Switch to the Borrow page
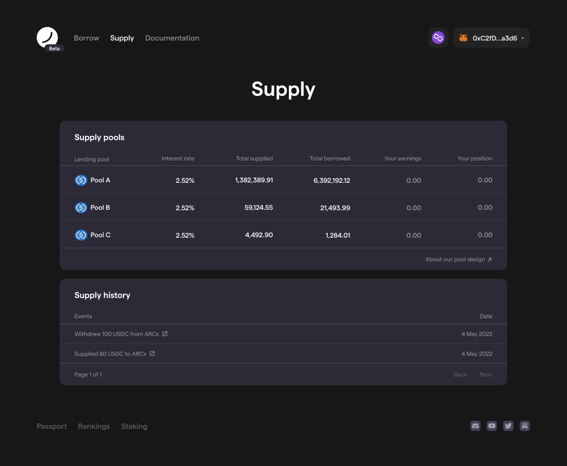 pyautogui.click(x=87, y=38)
